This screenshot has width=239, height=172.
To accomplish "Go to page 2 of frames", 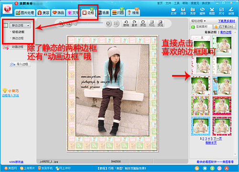I will [203, 139].
